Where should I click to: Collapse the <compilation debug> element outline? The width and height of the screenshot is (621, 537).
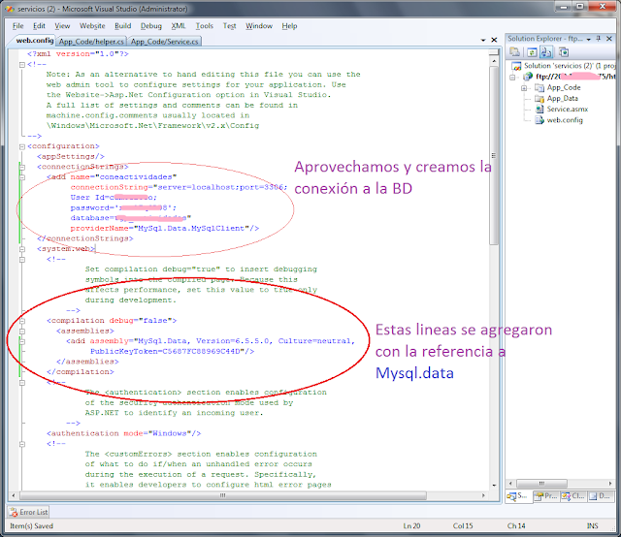[x=22, y=321]
